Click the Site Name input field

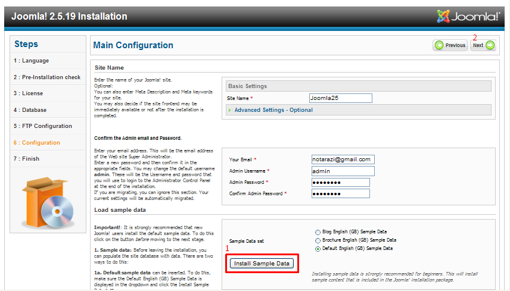(341, 98)
